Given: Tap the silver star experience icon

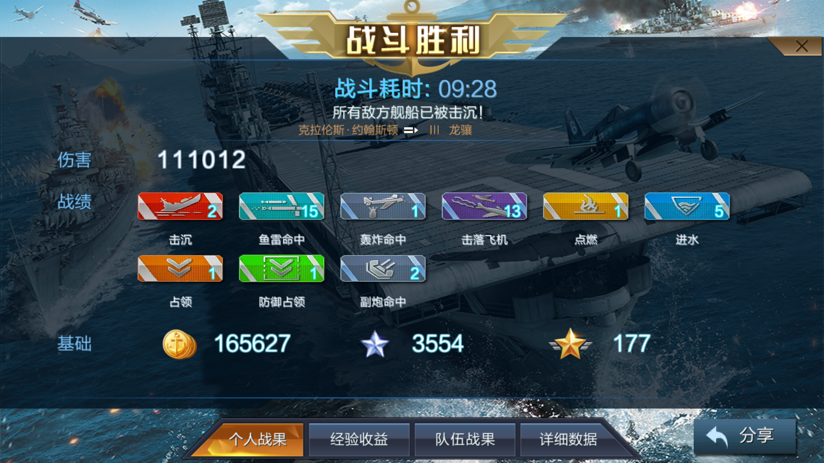Looking at the screenshot, I should [375, 344].
